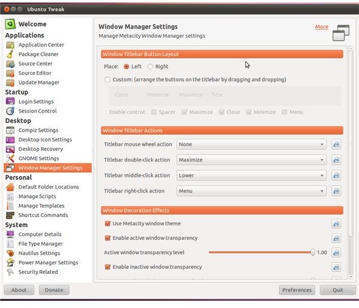The image size is (359, 308).
Task: Open Titlebar middle-click action dropdown
Action: click(251, 176)
